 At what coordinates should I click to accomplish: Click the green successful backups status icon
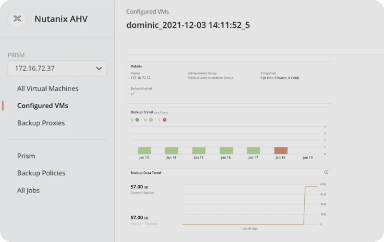tap(137, 120)
